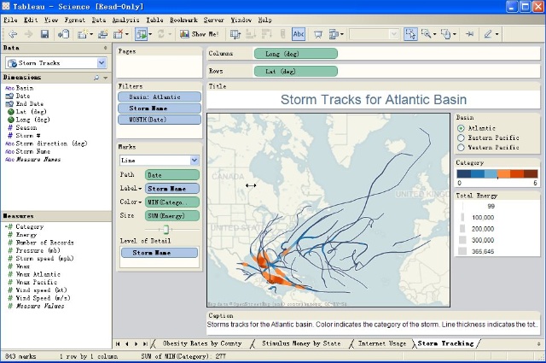This screenshot has height=363, width=546.
Task: Select the Number of Records measure
Action: pyautogui.click(x=44, y=243)
